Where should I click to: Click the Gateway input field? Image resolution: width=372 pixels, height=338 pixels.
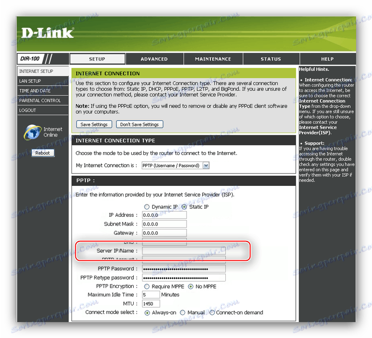point(164,233)
